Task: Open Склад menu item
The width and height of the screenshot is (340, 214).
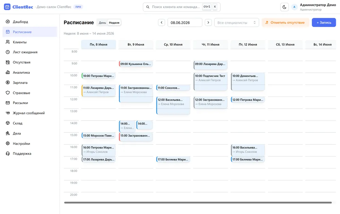Action: click(x=30, y=123)
